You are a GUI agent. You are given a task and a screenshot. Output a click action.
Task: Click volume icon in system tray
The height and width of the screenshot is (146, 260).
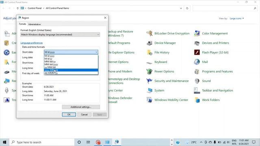click(228, 142)
